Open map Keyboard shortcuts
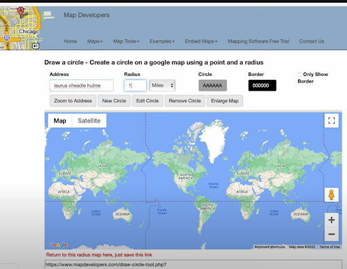Screen dimensions: 347x269 pos(270,247)
